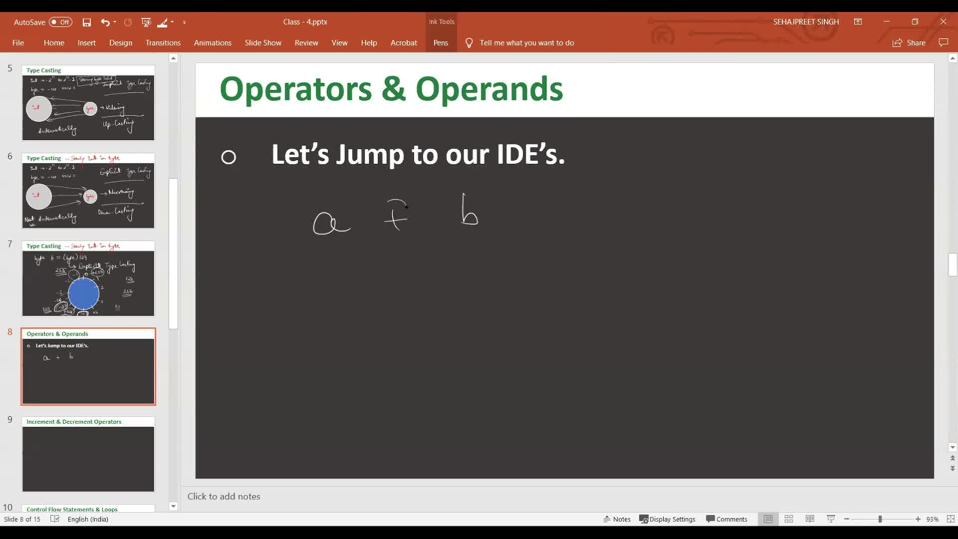The height and width of the screenshot is (539, 958).
Task: Toggle Normal view button
Action: tap(768, 519)
